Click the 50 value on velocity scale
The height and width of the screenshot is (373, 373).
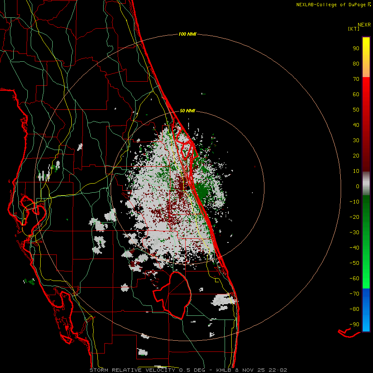click(x=356, y=110)
